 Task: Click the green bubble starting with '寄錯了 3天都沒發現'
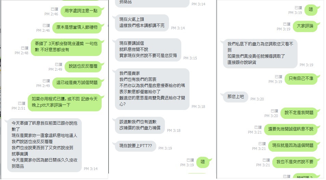pyautogui.click(x=66, y=47)
